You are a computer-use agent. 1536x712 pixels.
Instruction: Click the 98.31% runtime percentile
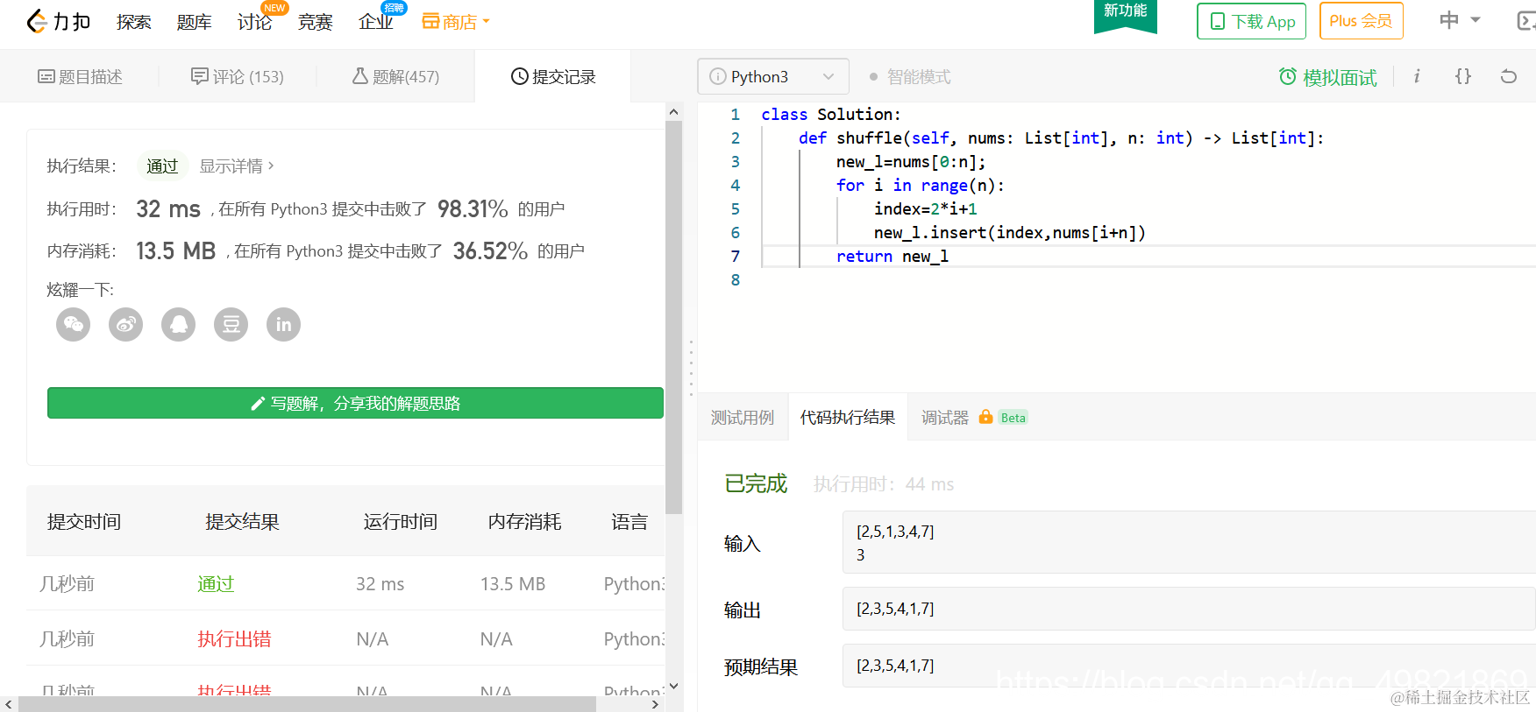pyautogui.click(x=473, y=208)
